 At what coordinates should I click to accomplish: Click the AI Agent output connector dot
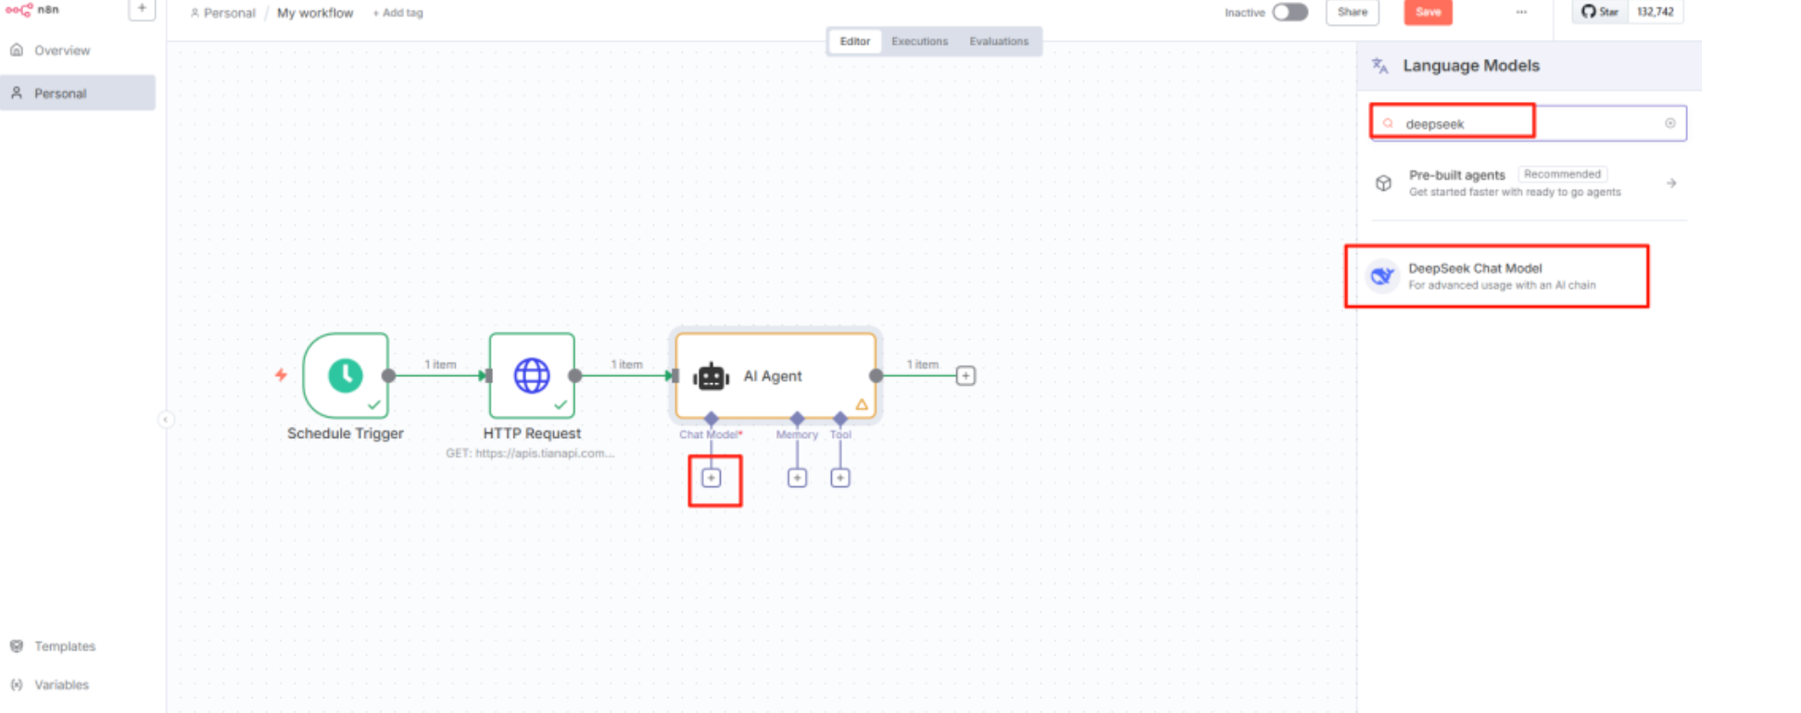click(875, 376)
